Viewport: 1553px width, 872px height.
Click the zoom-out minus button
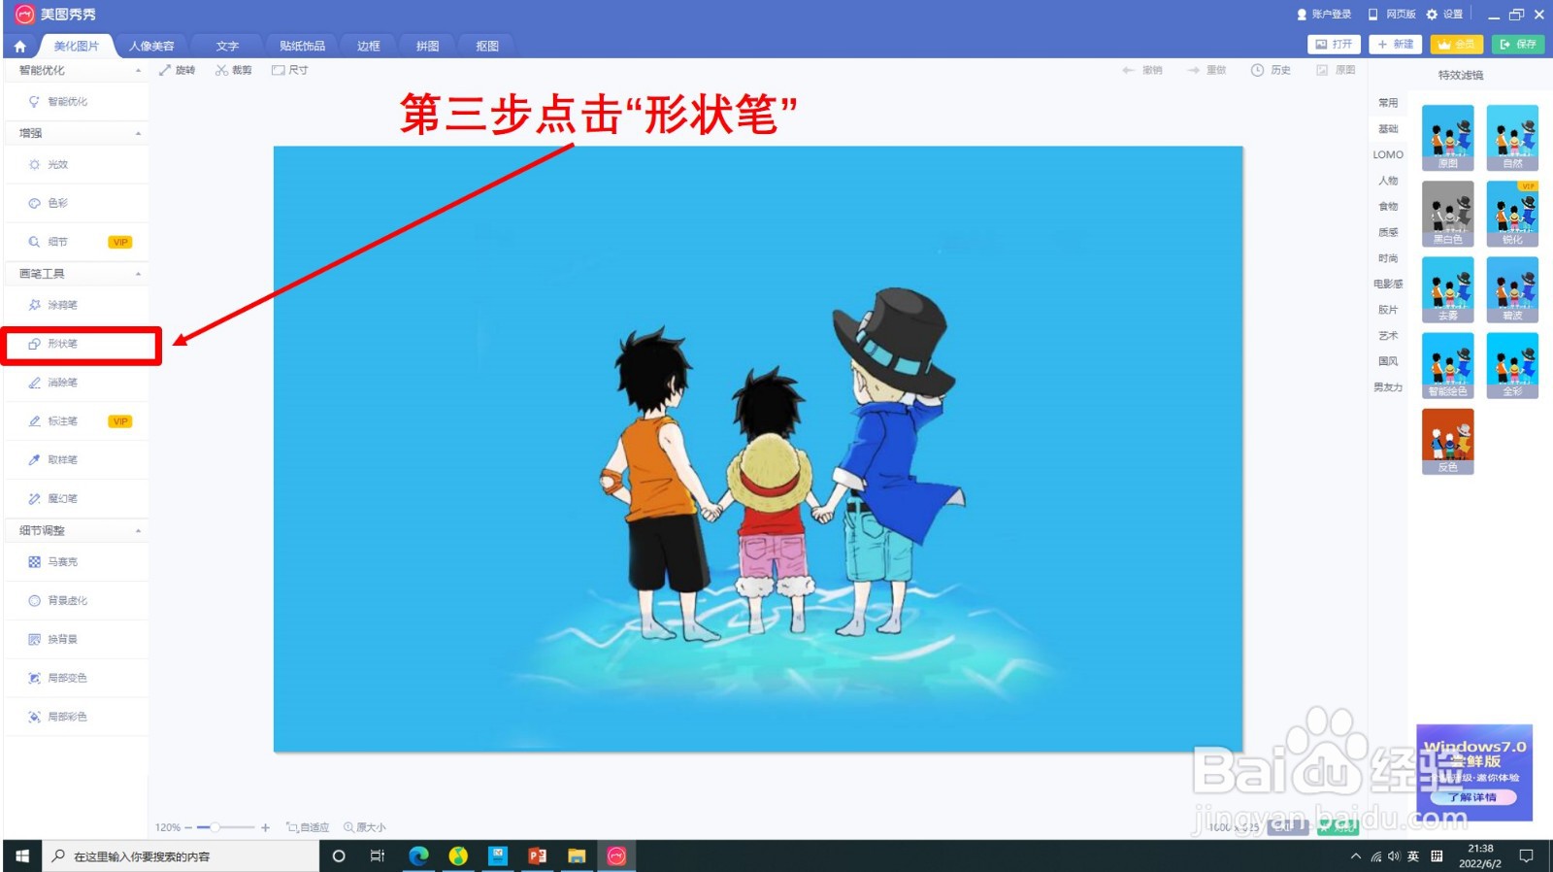(x=188, y=827)
